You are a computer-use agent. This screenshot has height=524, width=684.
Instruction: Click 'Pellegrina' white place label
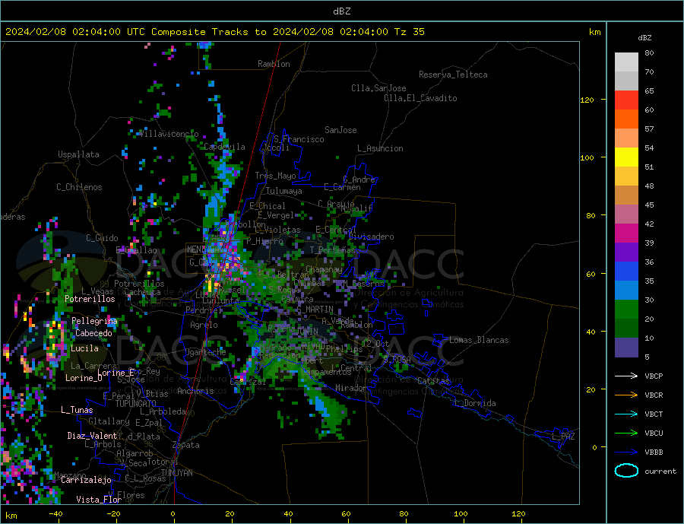[95, 321]
